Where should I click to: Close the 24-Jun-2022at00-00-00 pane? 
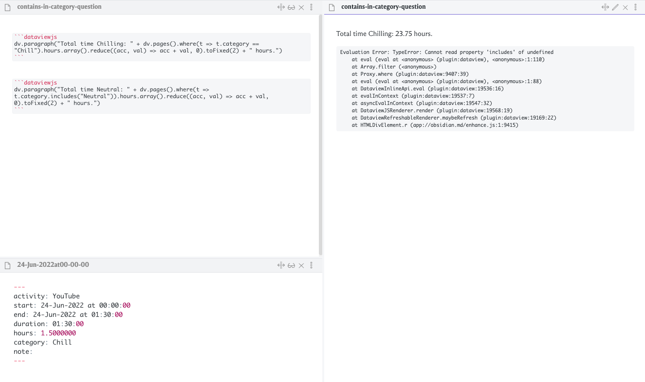coord(301,265)
